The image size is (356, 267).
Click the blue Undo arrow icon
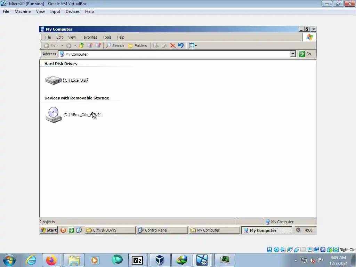[181, 46]
